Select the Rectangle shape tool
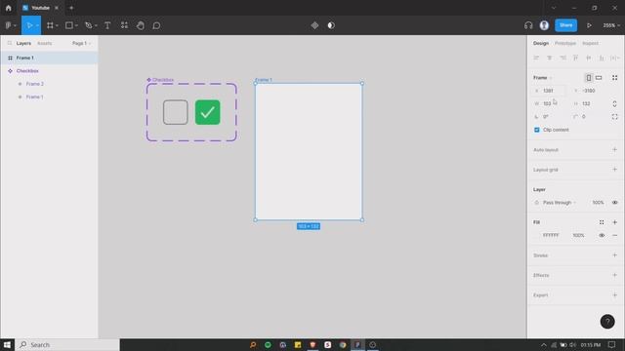The height and width of the screenshot is (351, 625). (69, 25)
